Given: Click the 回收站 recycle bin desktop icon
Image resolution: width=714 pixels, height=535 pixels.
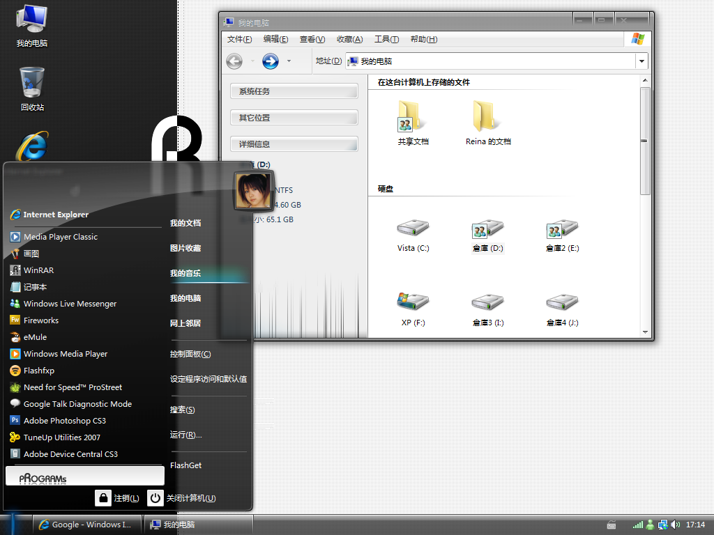Looking at the screenshot, I should click(x=32, y=89).
